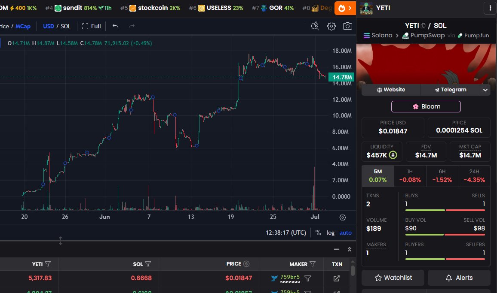Switch chart to MCap mode

point(23,26)
